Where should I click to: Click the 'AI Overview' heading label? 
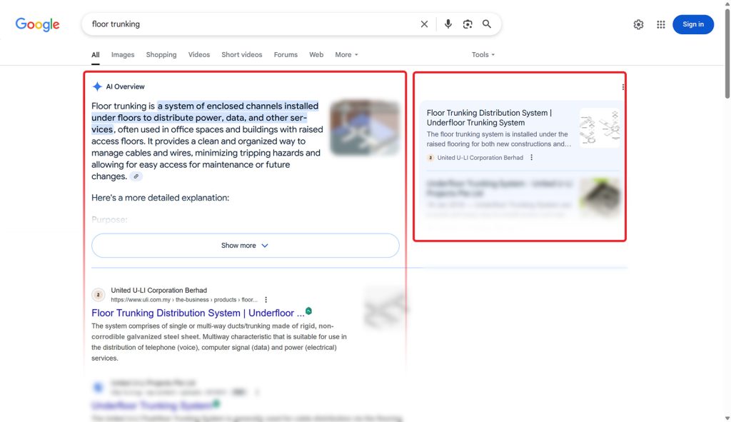tap(126, 86)
